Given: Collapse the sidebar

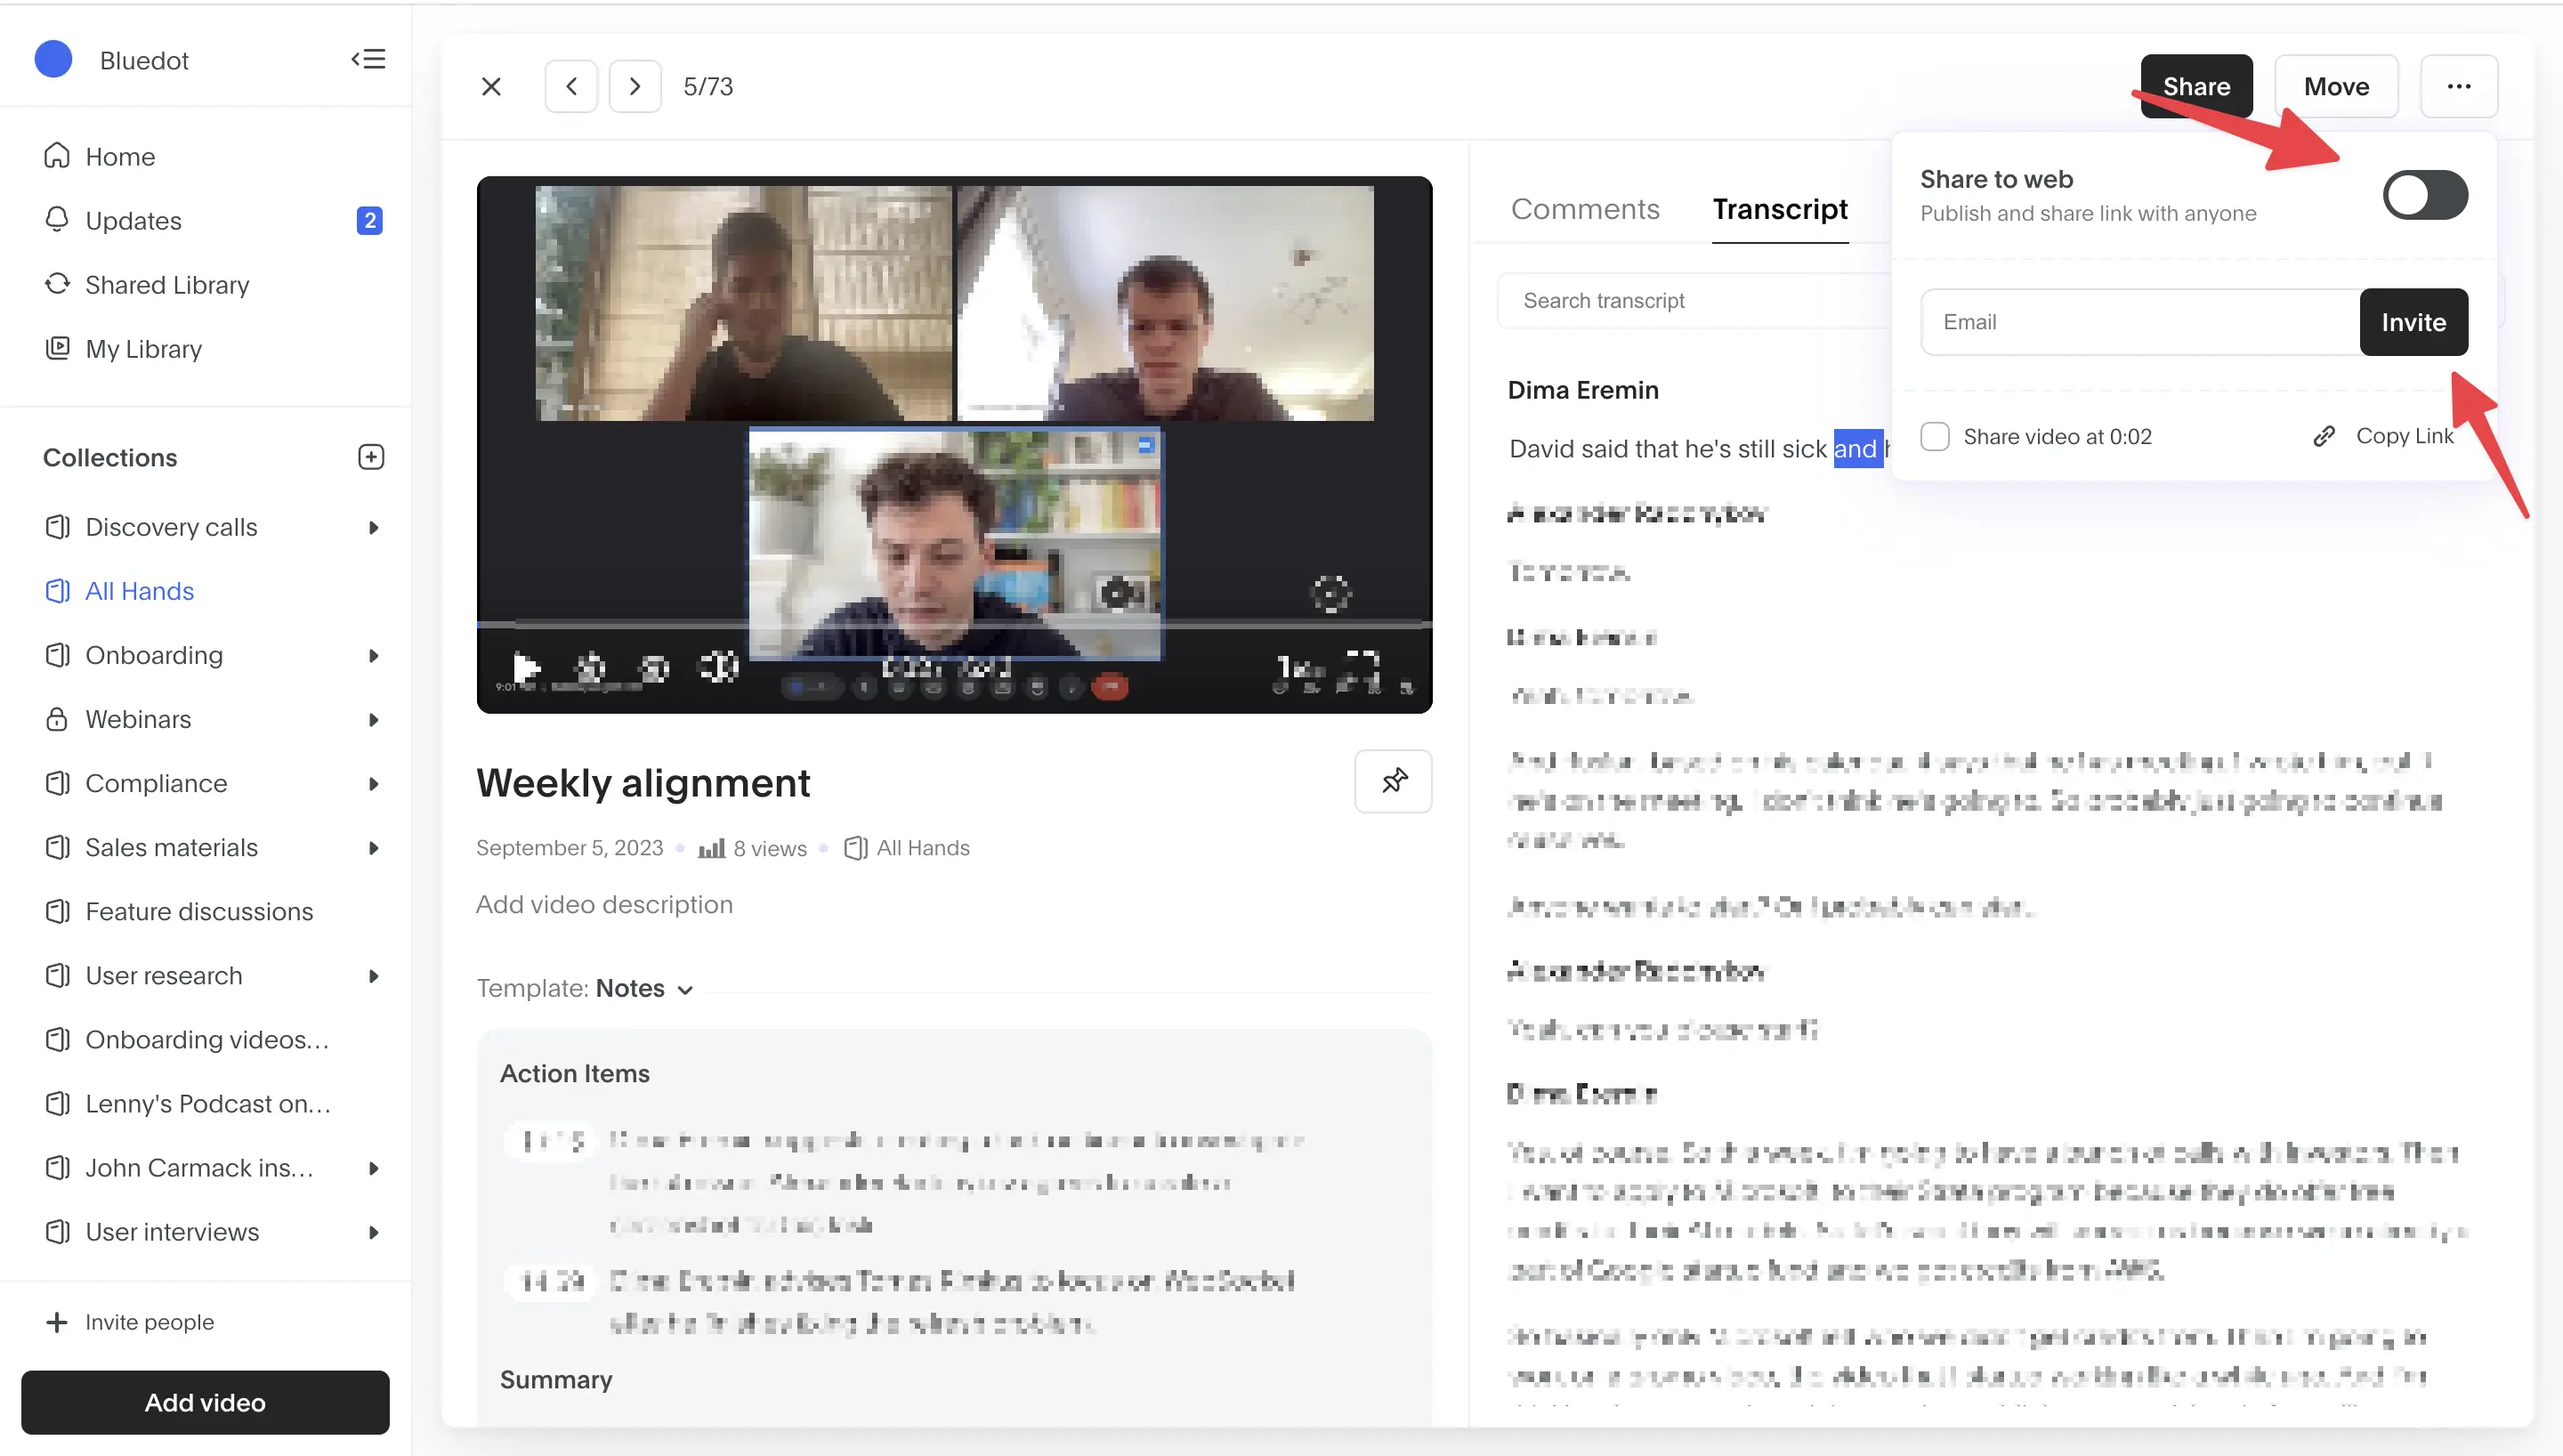Looking at the screenshot, I should pyautogui.click(x=368, y=59).
